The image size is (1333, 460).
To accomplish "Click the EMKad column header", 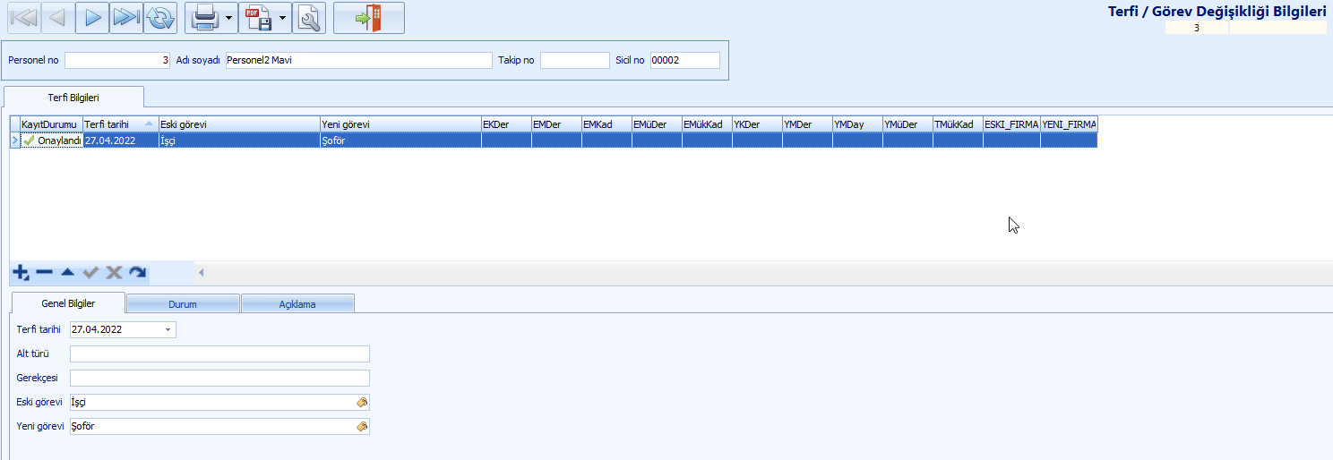I will coord(606,124).
